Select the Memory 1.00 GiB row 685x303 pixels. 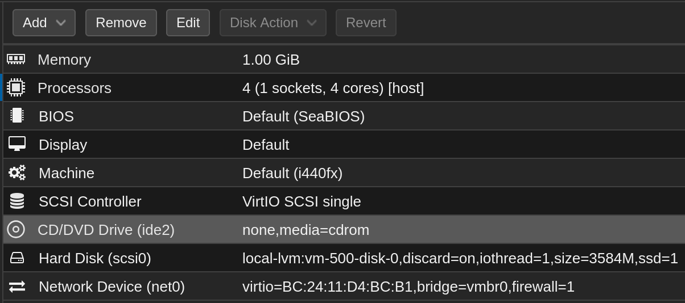click(344, 60)
